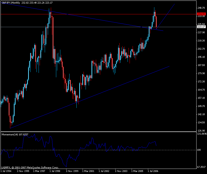Click the 1 Nov 1995 date label
207x174 pixels.
[23, 171]
